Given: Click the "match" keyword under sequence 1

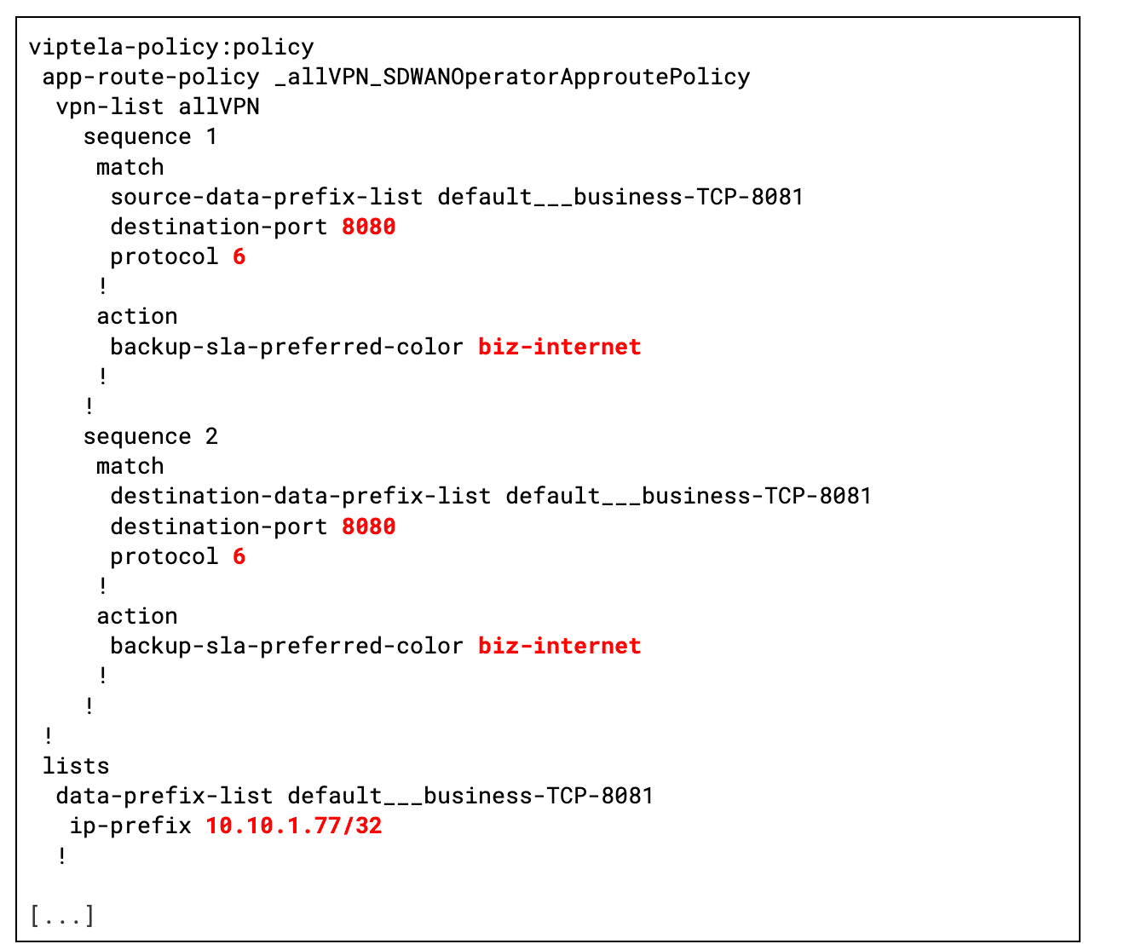Looking at the screenshot, I should click(x=130, y=167).
